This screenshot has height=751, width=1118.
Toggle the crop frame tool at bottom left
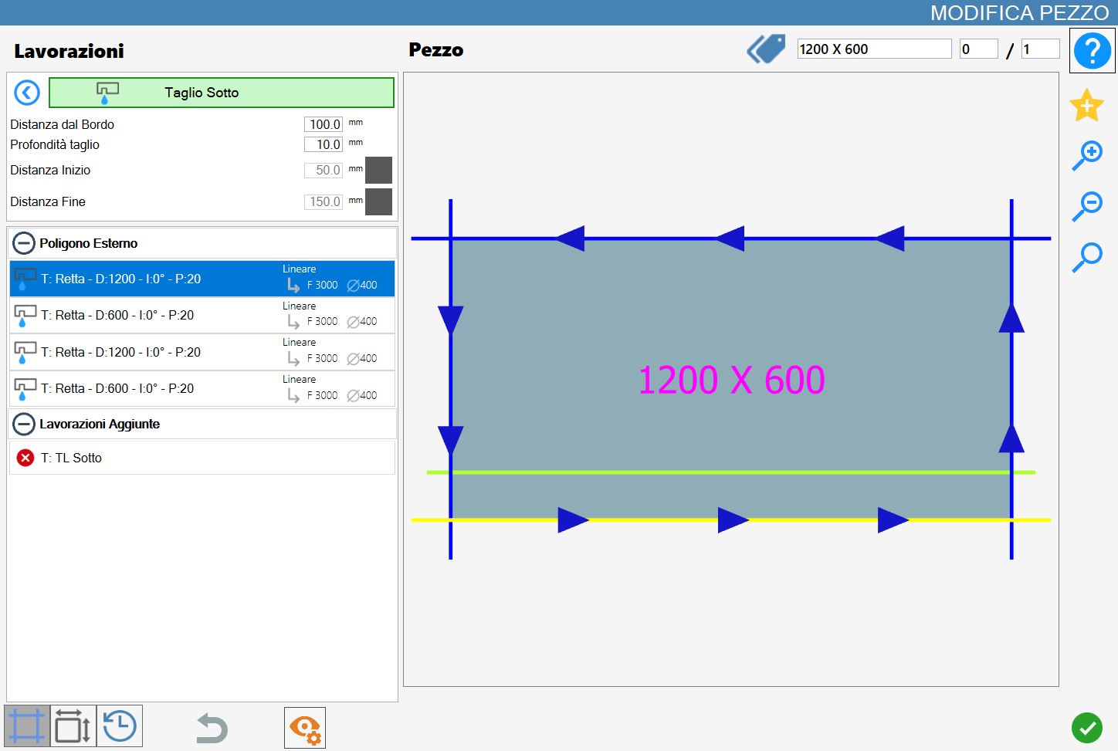tap(27, 726)
